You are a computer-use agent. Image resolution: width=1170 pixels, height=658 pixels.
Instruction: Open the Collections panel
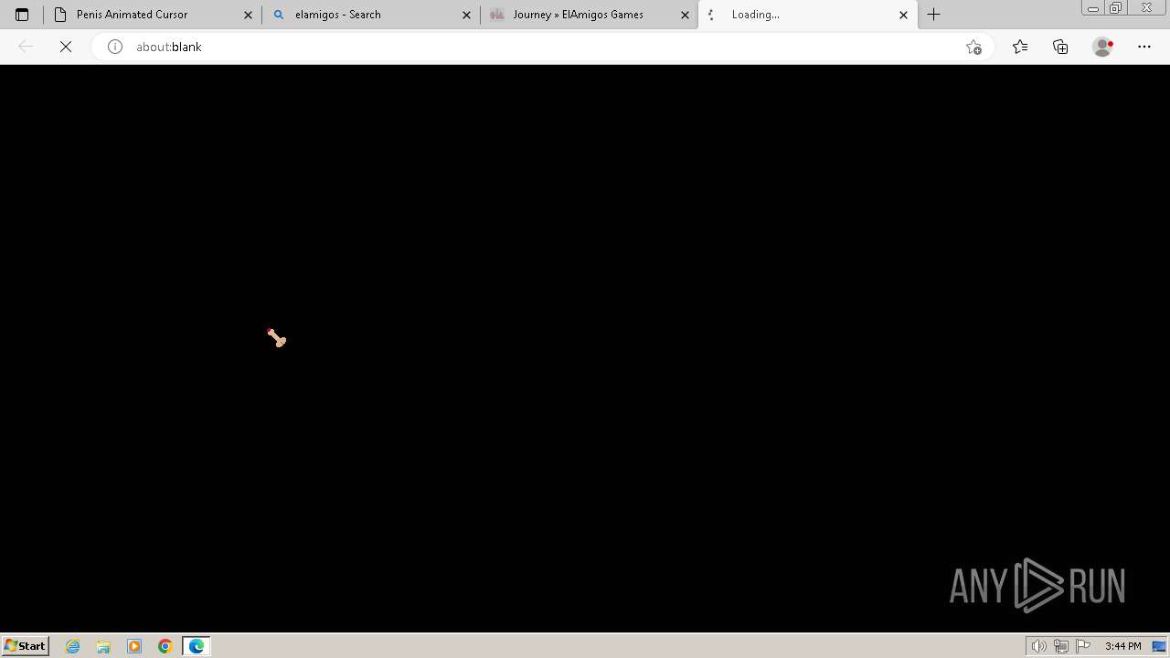[1060, 47]
